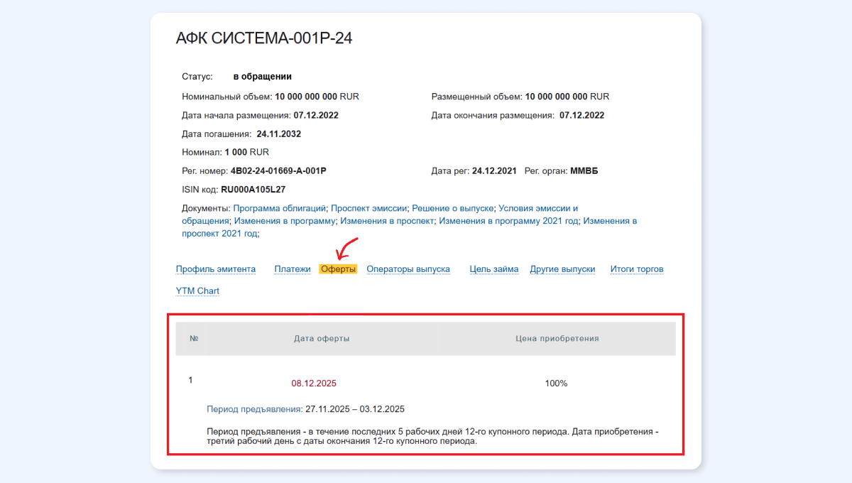Open the Итоги торгов tab
The width and height of the screenshot is (852, 483).
tap(637, 269)
